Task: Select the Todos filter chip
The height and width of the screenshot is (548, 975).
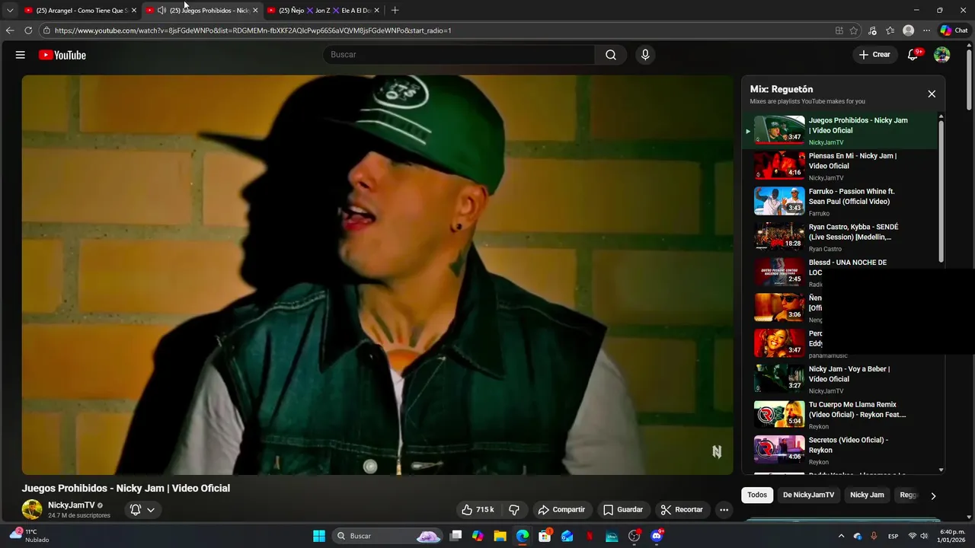Action: (757, 495)
